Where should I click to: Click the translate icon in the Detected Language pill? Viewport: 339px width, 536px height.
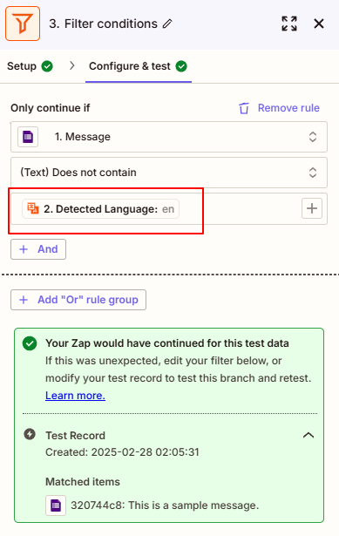pyautogui.click(x=33, y=208)
